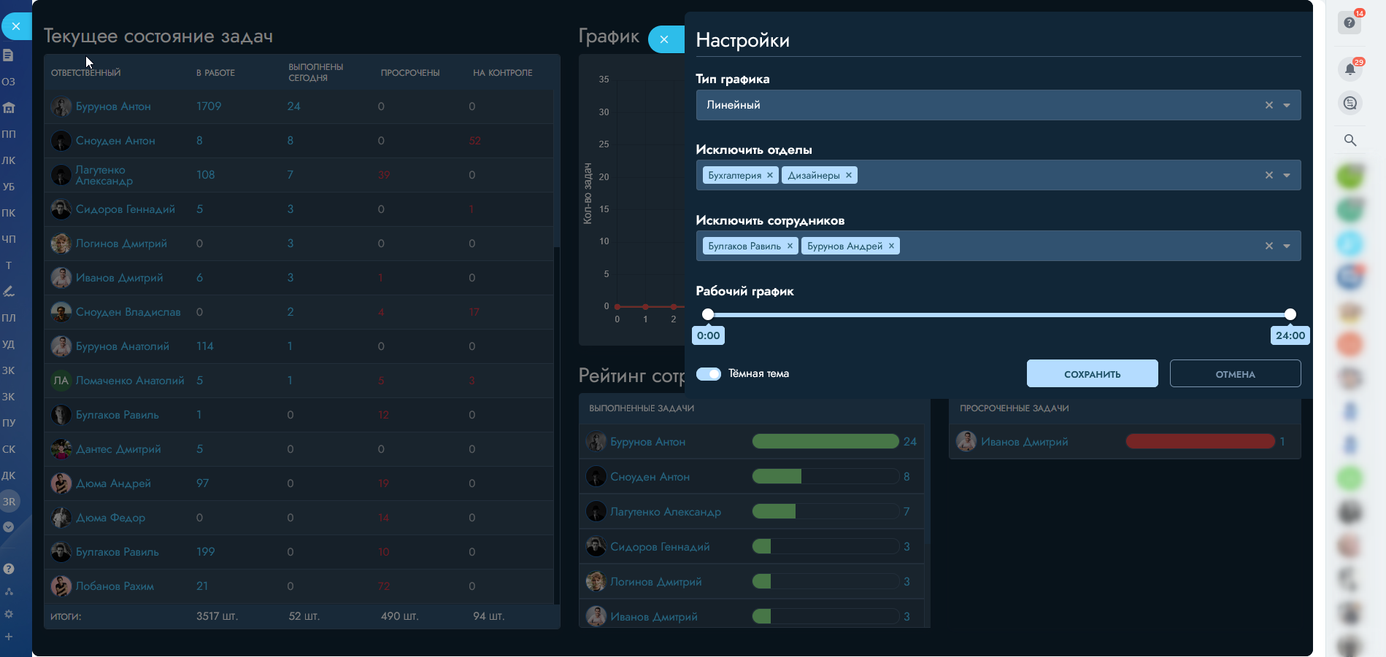Viewport: 1386px width, 657px height.
Task: Click the pen signature icon in left sidebar
Action: click(x=9, y=292)
